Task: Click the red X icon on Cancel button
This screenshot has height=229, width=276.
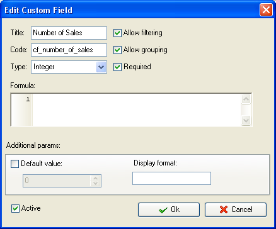Action: (224, 209)
